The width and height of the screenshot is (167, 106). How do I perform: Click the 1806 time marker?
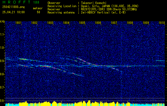(98, 23)
